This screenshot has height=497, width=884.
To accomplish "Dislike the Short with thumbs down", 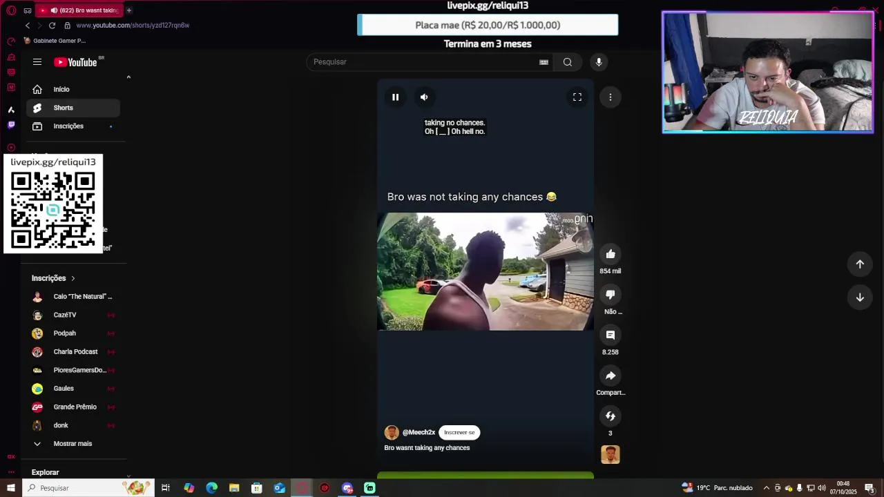I will click(611, 295).
